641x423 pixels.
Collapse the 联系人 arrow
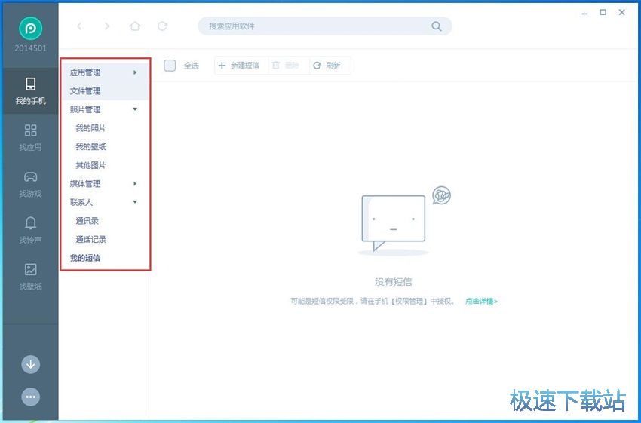pyautogui.click(x=135, y=202)
